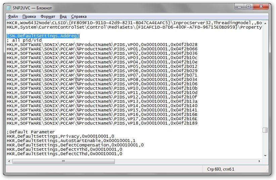Click the status bar line and column indicator
276x180 pixels.
(221, 169)
